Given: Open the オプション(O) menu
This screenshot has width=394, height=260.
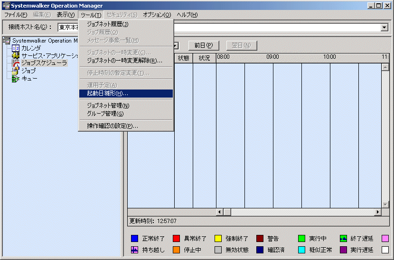Looking at the screenshot, I should pyautogui.click(x=157, y=15).
